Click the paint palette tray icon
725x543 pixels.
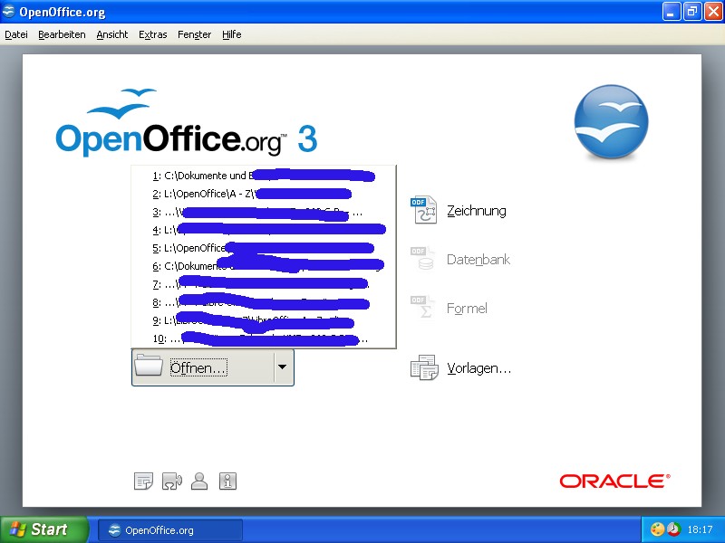657,529
